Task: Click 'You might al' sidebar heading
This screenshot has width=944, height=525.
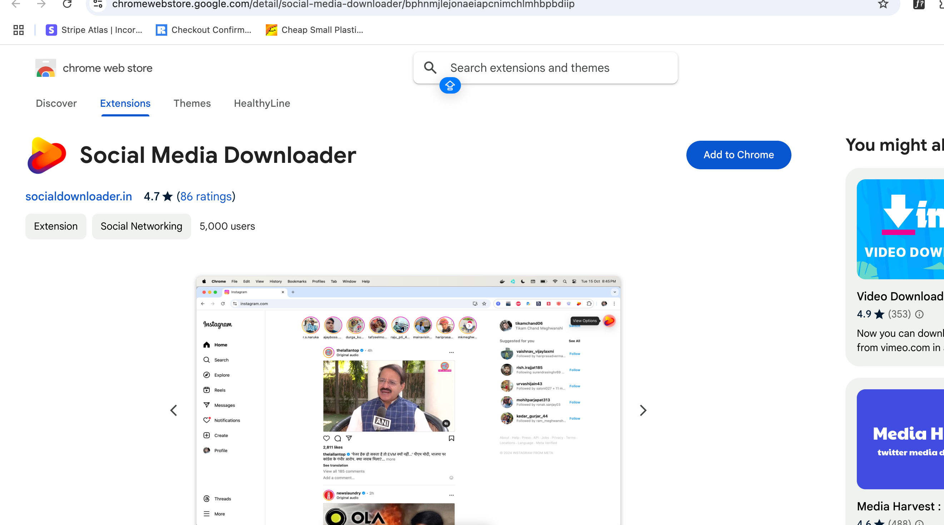Action: pyautogui.click(x=895, y=145)
